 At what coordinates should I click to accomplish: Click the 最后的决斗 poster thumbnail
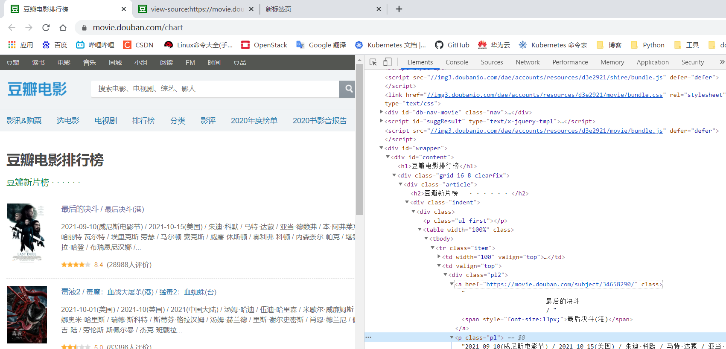tap(26, 232)
